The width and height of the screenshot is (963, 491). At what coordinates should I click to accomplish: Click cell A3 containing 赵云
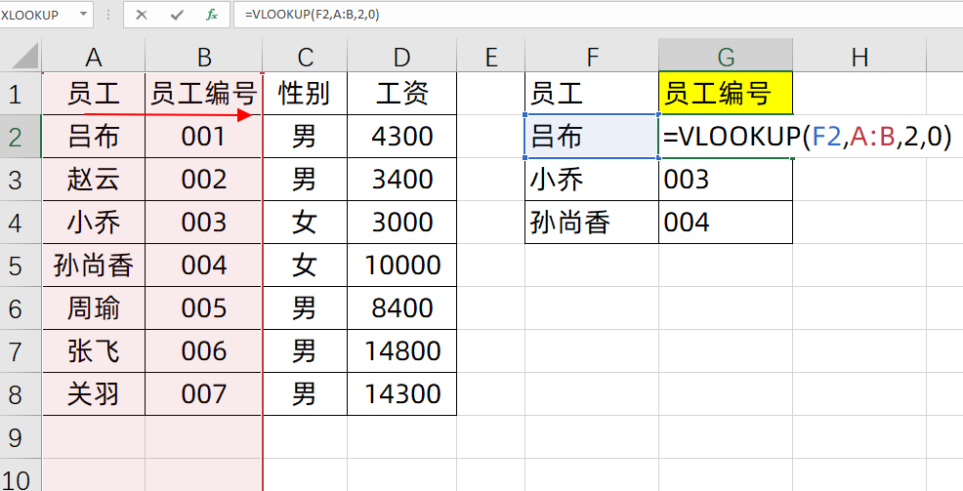point(94,180)
